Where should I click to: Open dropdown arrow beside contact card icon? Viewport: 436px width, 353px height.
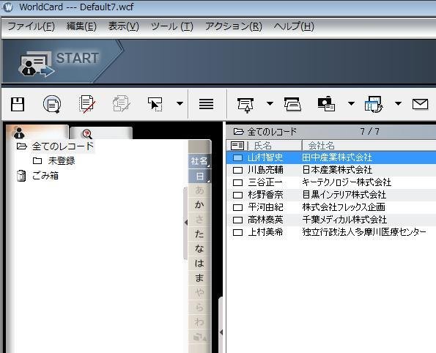pyautogui.click(x=351, y=104)
